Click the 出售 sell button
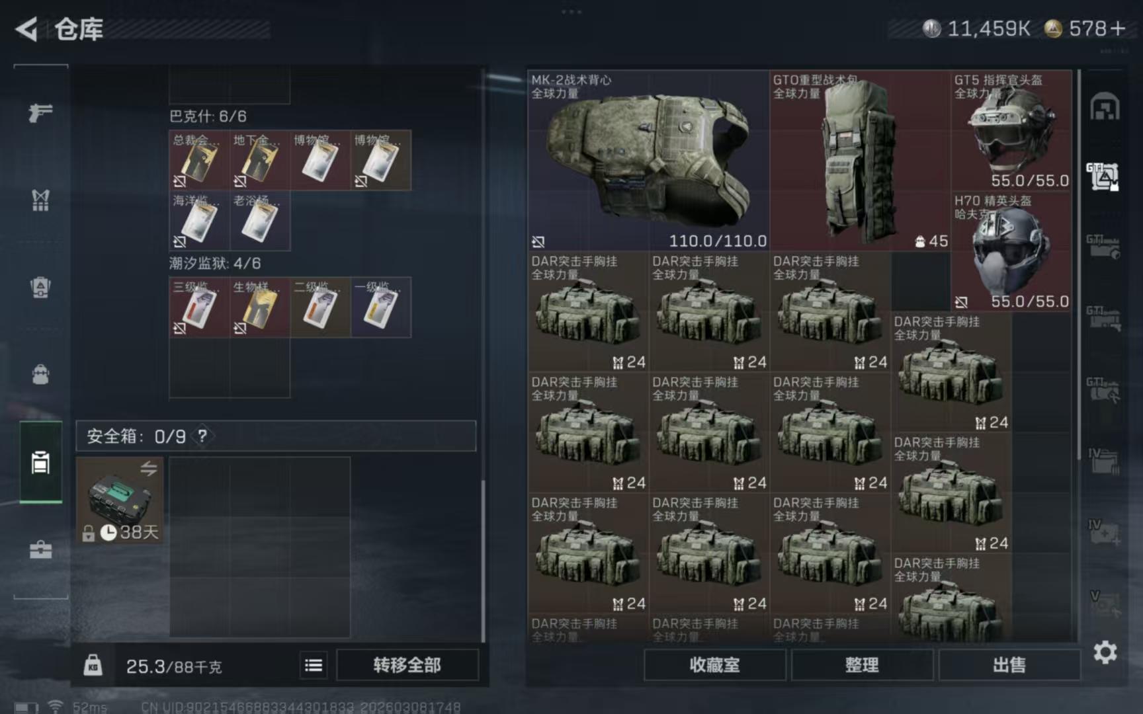This screenshot has width=1143, height=714. pos(1009,665)
